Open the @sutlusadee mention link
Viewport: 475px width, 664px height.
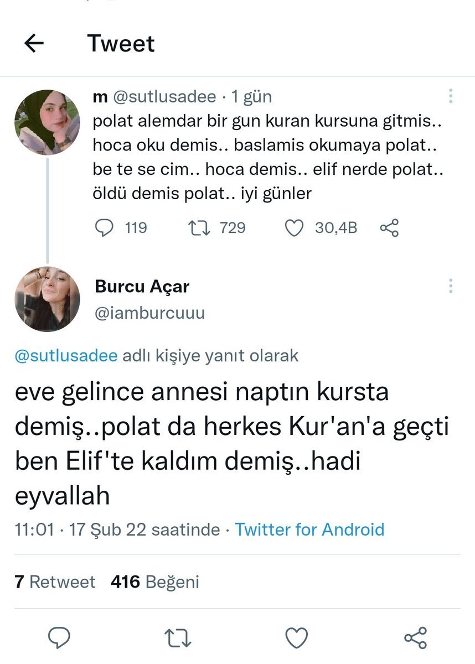[x=66, y=355]
